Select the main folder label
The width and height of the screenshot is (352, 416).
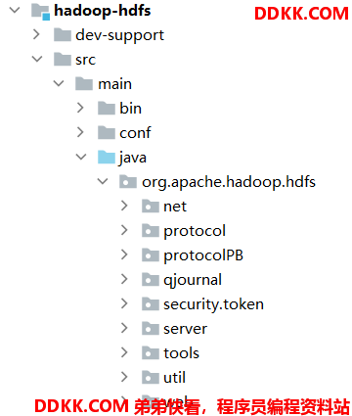point(115,84)
